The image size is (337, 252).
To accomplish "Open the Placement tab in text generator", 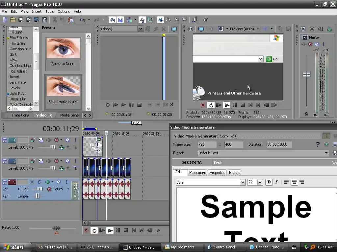I will 197,173.
